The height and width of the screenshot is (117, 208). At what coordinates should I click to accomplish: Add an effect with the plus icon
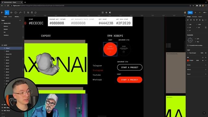click(206, 70)
